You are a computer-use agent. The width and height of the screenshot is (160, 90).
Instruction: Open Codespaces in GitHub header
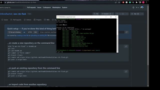47,7
